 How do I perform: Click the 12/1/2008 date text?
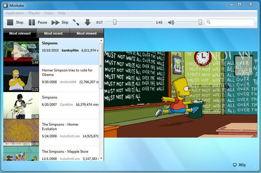point(49,159)
